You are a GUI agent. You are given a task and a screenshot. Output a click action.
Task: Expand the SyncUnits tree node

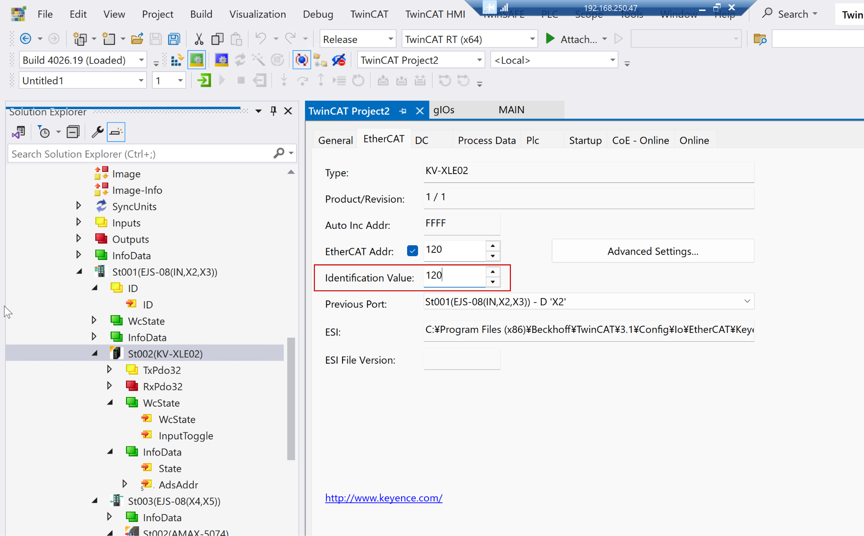click(78, 206)
